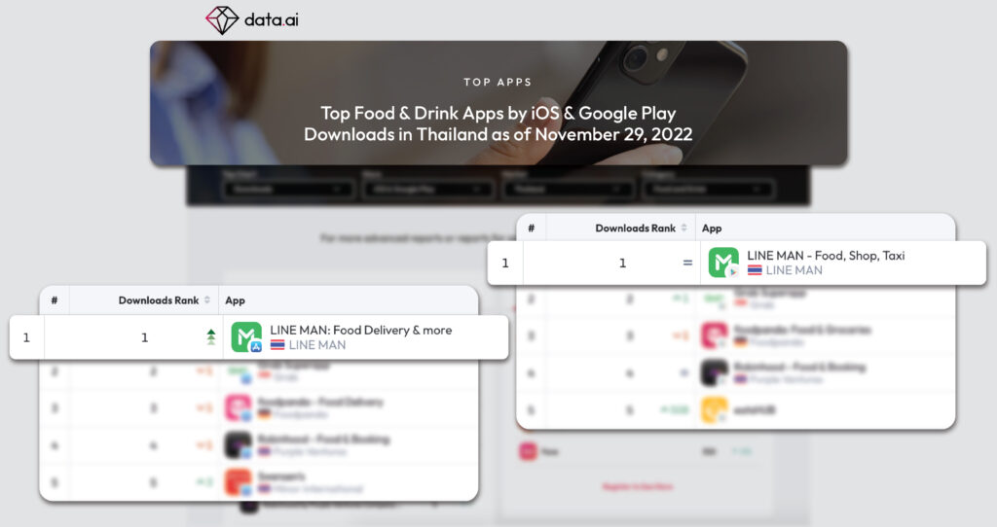Screen dimensions: 997x527
Task: Click the LINE MAN publisher name in left table
Action: click(317, 345)
